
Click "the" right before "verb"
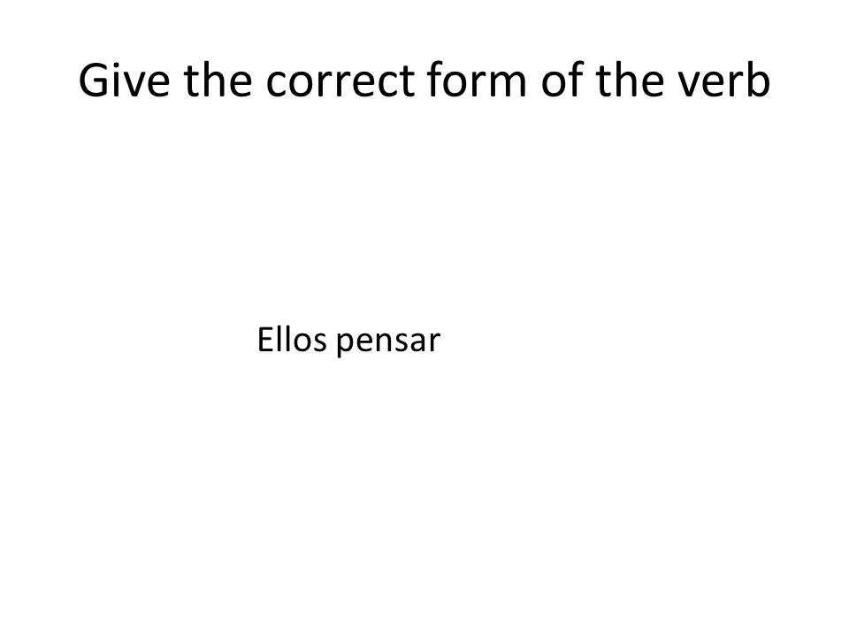[630, 79]
